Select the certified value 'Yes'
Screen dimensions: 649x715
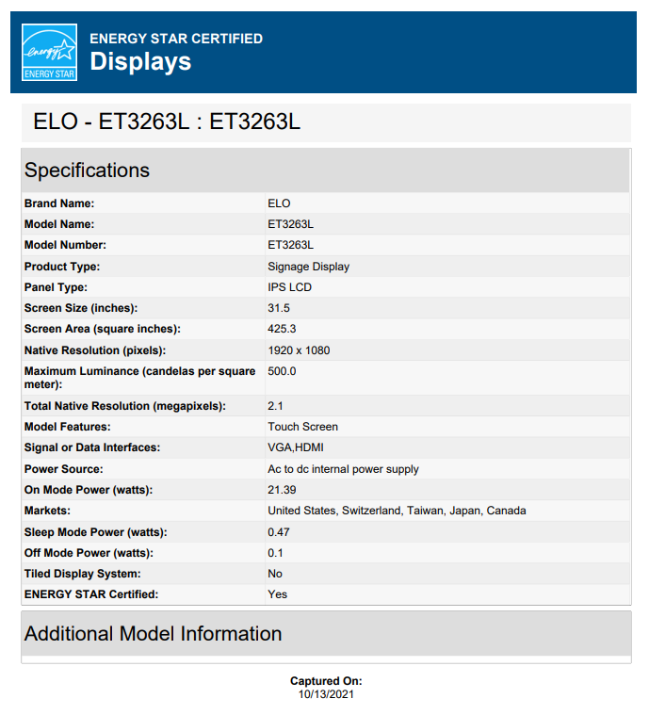coord(277,594)
